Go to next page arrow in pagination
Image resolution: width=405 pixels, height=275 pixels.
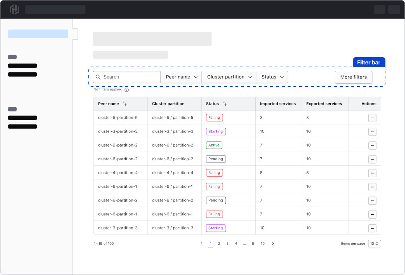(273, 244)
